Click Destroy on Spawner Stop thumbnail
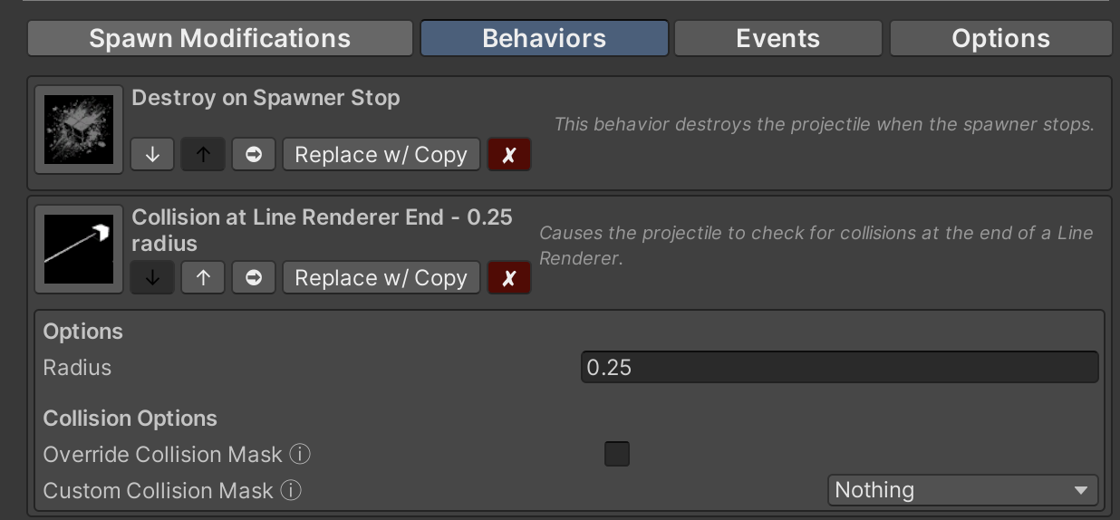The width and height of the screenshot is (1120, 520). tap(79, 130)
